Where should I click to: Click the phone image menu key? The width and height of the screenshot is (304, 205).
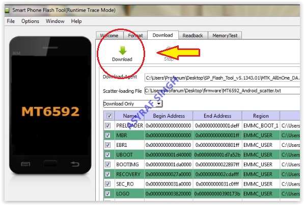25,164
